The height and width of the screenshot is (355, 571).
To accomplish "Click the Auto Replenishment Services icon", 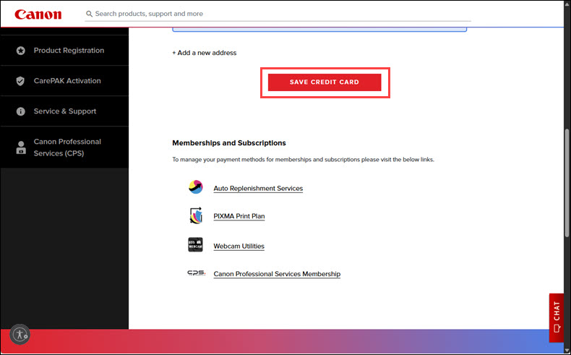I will pyautogui.click(x=196, y=187).
